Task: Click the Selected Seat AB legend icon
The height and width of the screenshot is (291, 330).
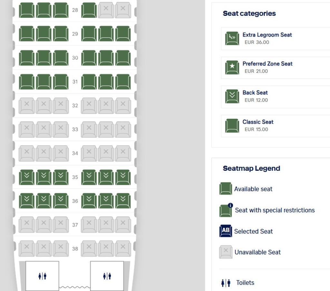Action: tap(226, 231)
